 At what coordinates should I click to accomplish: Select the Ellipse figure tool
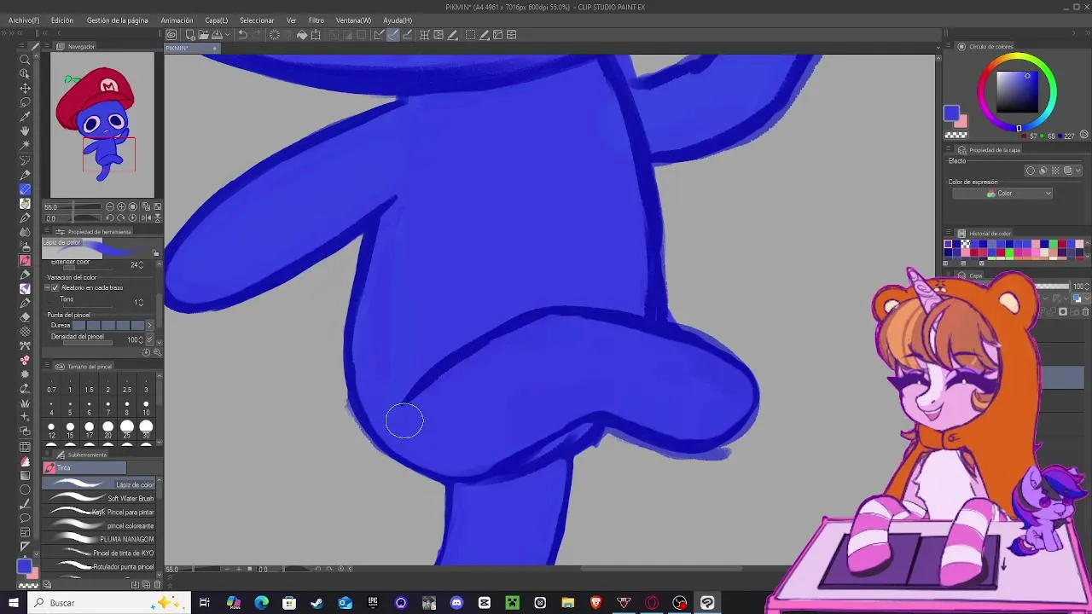(x=25, y=489)
